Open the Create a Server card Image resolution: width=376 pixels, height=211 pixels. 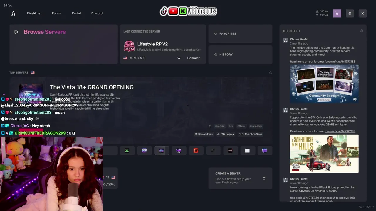[240, 178]
